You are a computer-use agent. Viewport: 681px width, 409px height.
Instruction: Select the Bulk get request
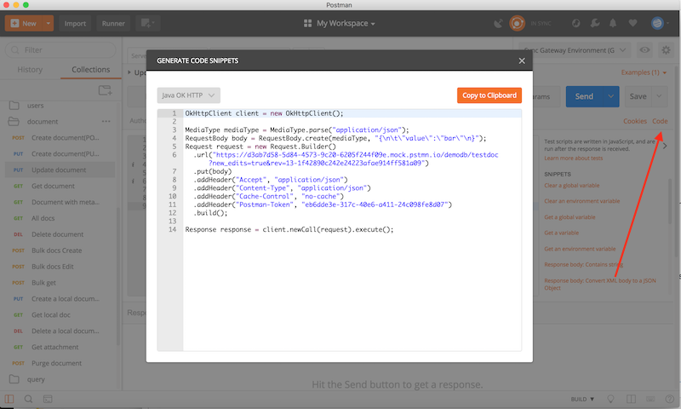60,283
